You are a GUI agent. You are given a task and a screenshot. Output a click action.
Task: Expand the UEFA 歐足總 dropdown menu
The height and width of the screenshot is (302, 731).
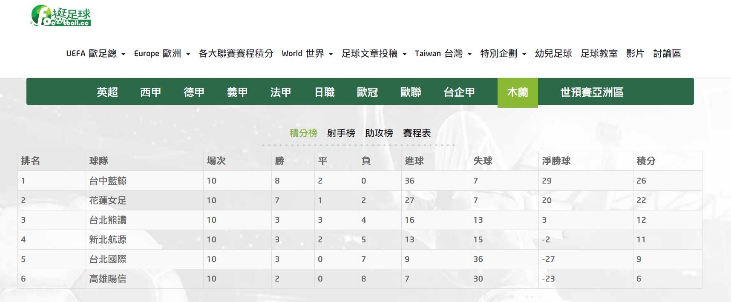point(95,54)
